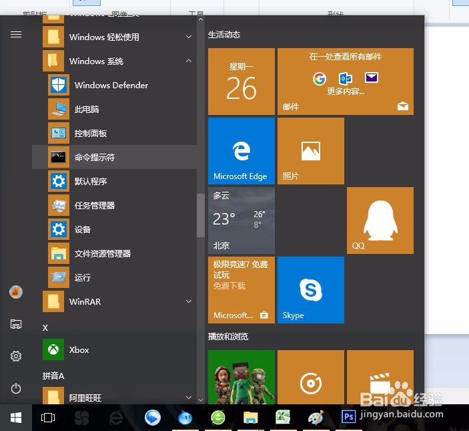The height and width of the screenshot is (431, 469).
Task: Click the hamburger menu icon
Action: (x=16, y=35)
